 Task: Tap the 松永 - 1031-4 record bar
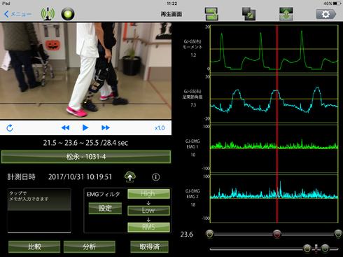(x=86, y=157)
